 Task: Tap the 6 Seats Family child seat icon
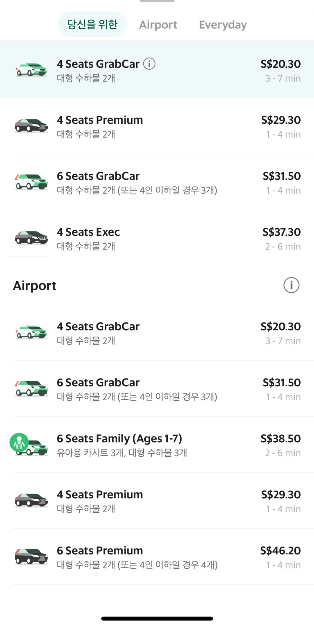[19, 442]
